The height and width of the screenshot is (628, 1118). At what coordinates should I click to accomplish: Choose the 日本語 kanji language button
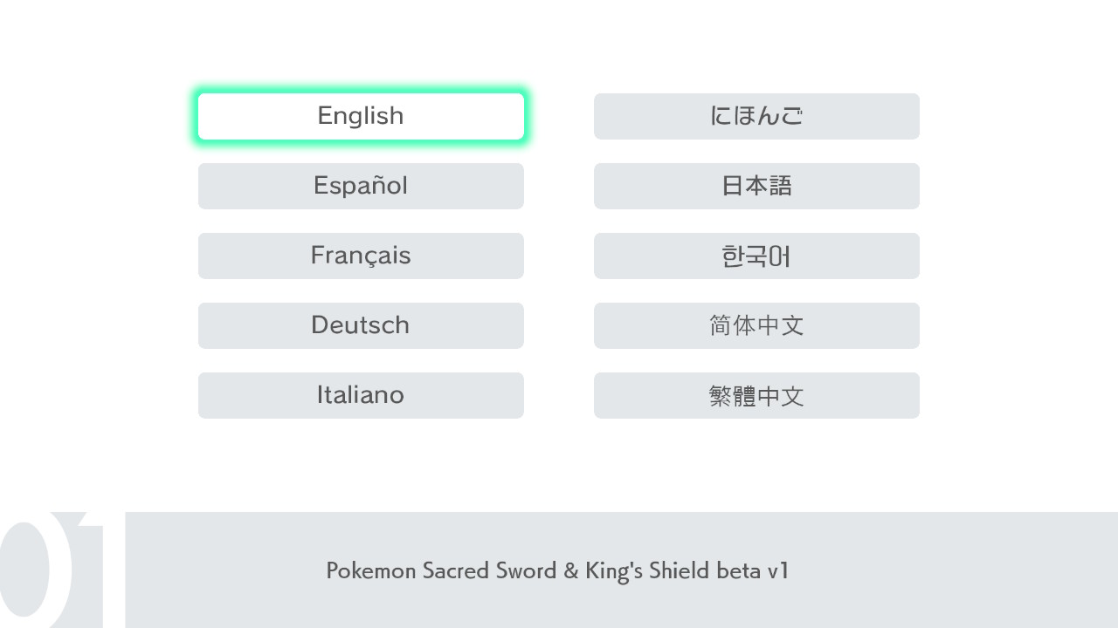[x=756, y=186]
